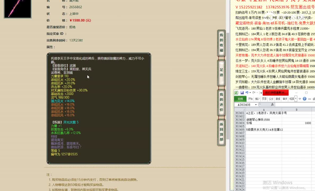Click the Save icon in Excel's Quick Access Toolbar

[x=242, y=93]
